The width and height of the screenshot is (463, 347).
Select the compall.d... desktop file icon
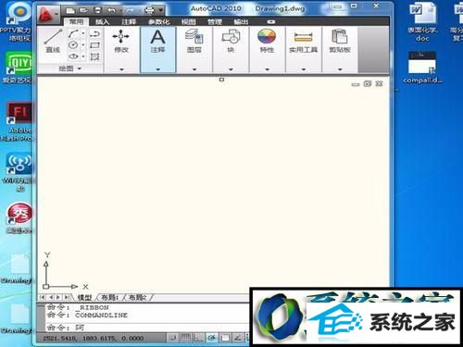coord(422,68)
